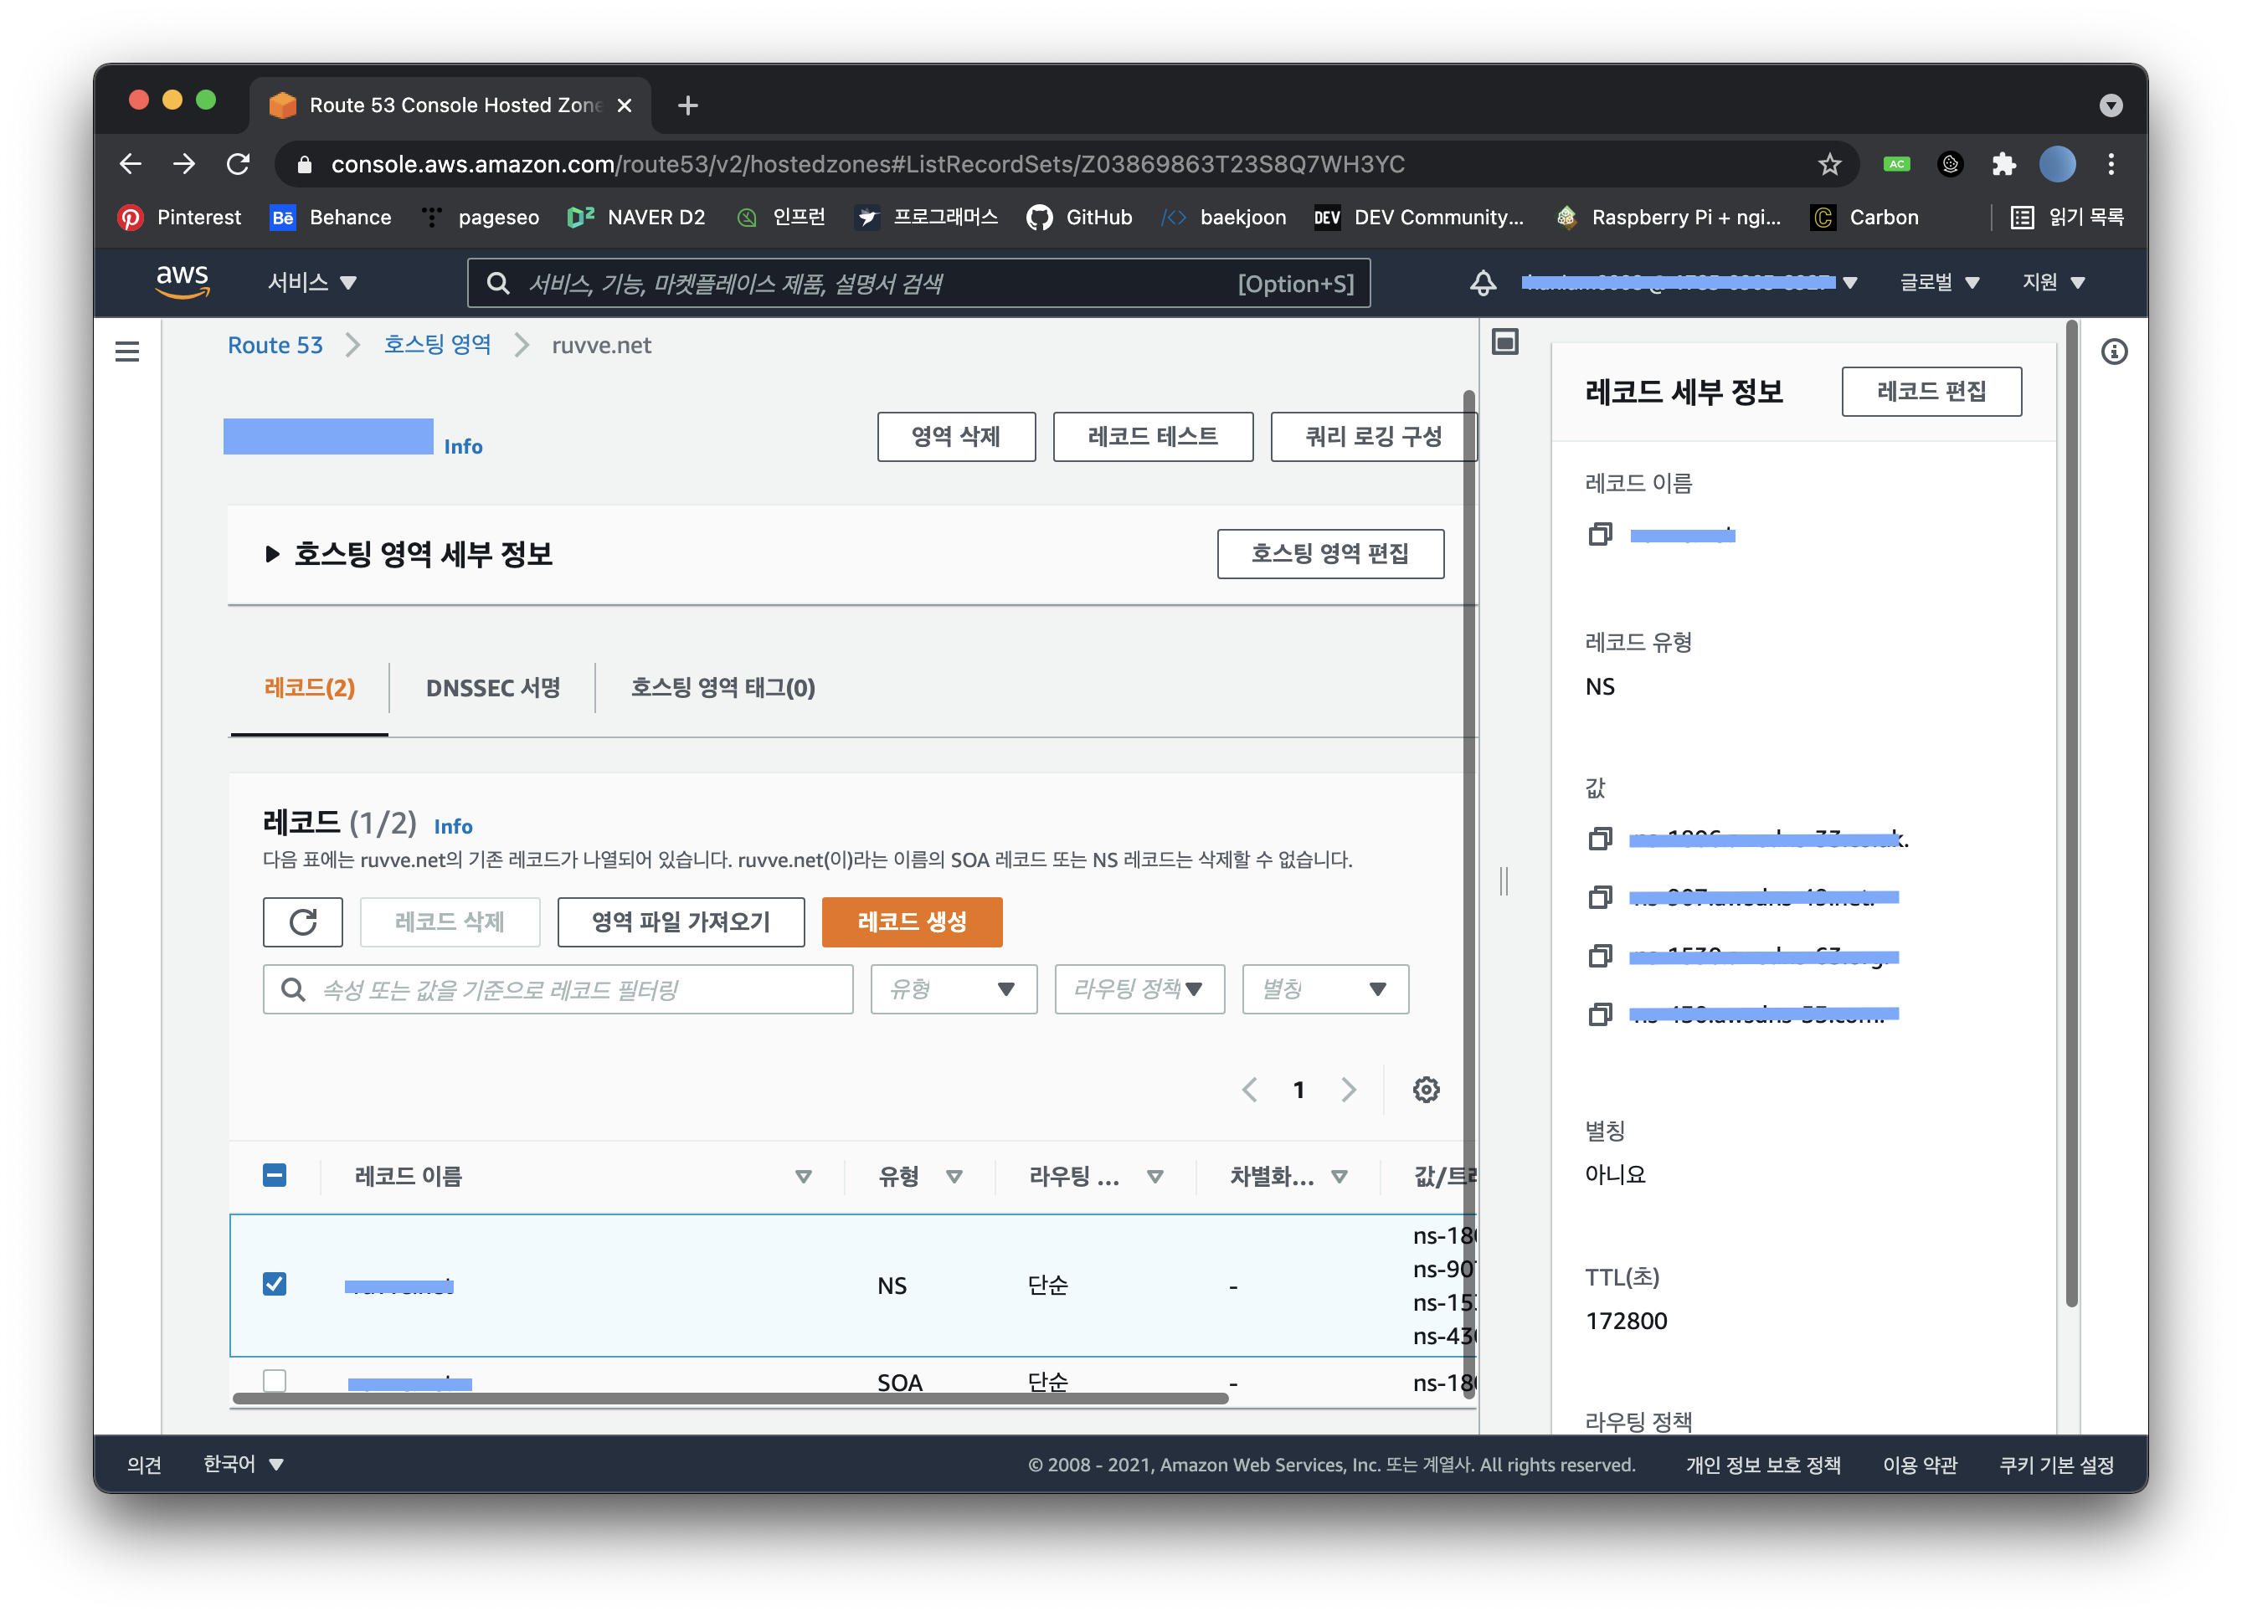Image resolution: width=2242 pixels, height=1617 pixels.
Task: Uncheck the NS record row checkbox
Action: pos(275,1284)
